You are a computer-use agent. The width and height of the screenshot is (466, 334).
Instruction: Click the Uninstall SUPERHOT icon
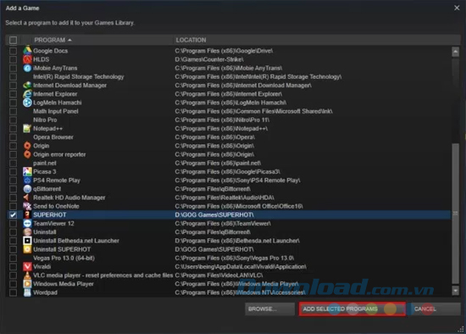27,249
